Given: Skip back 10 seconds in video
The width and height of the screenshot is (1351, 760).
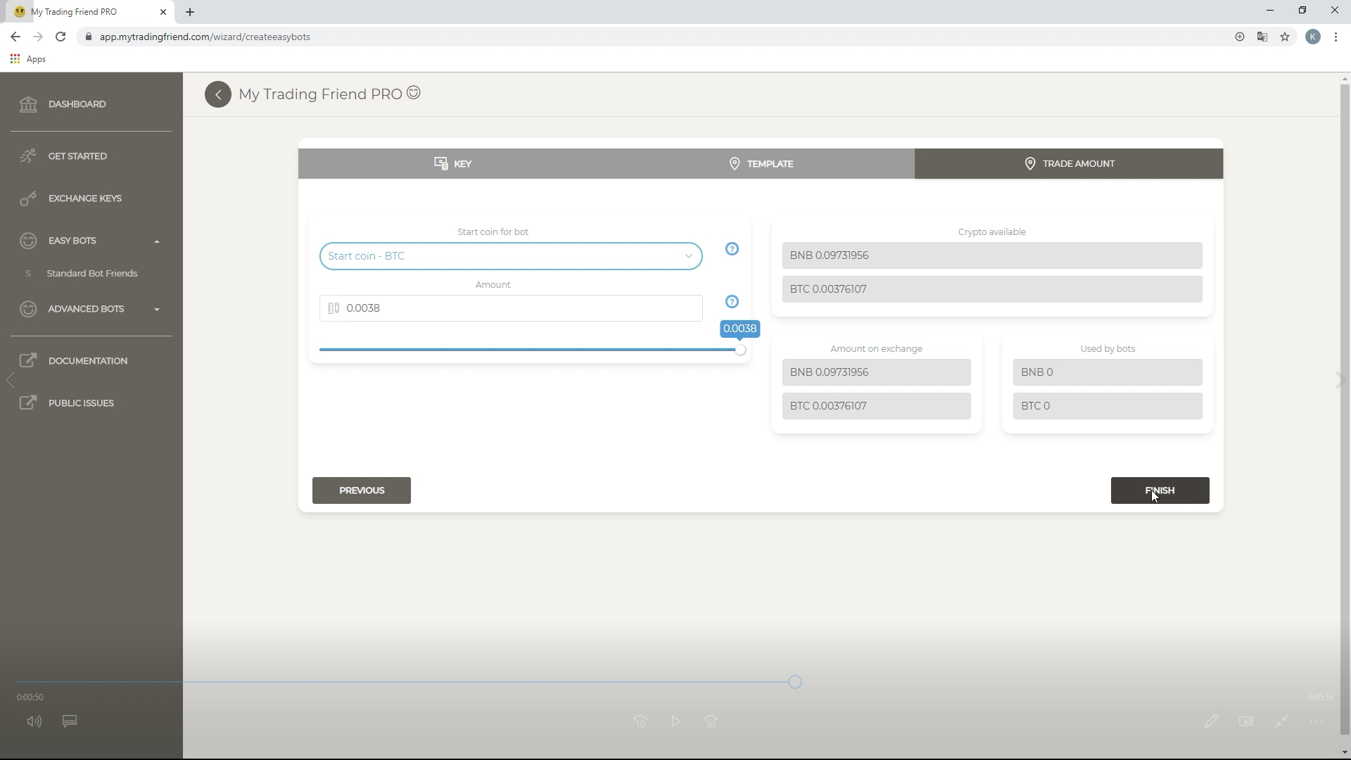Looking at the screenshot, I should [640, 722].
